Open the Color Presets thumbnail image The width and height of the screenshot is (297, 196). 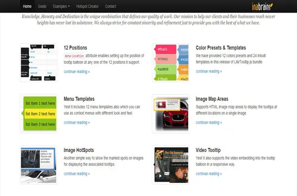coord(171,62)
